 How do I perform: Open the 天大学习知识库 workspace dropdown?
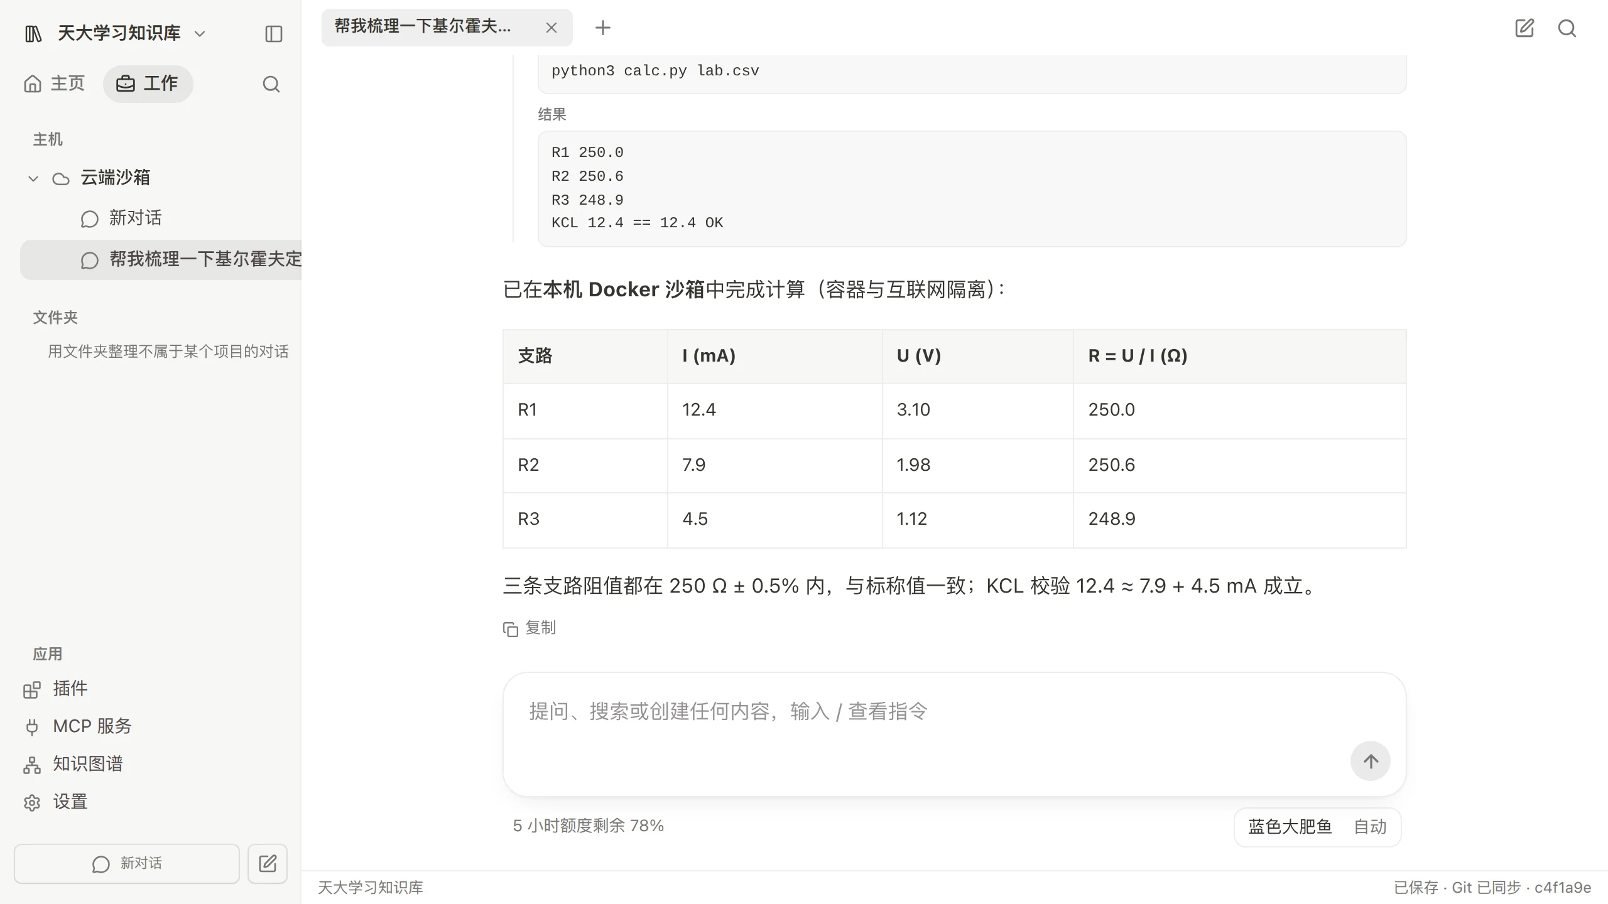coord(131,33)
